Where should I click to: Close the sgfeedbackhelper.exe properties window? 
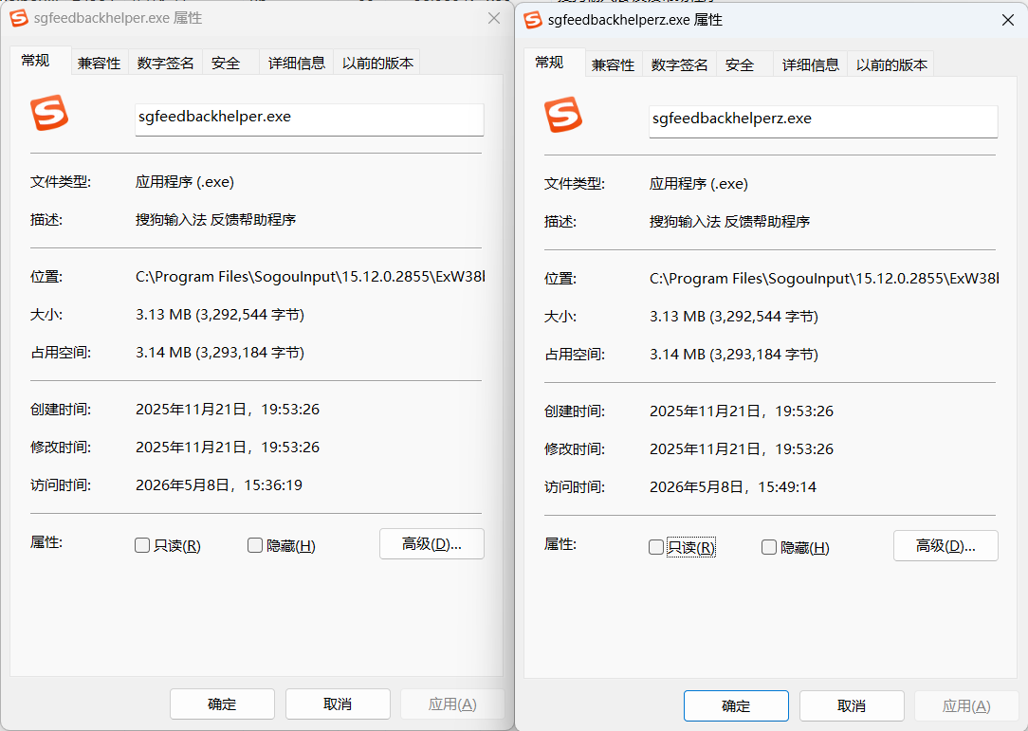(x=494, y=18)
